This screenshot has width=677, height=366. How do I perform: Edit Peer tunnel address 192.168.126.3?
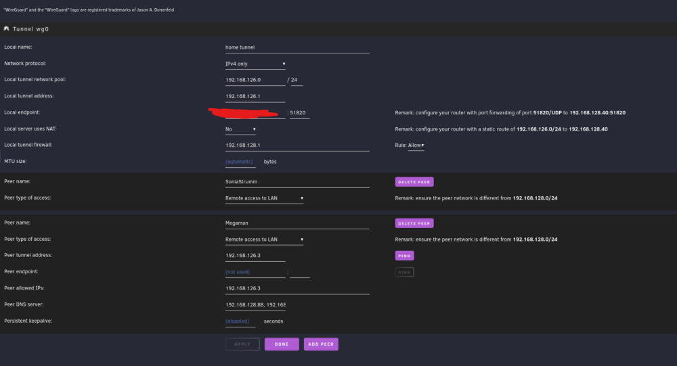[x=255, y=256]
